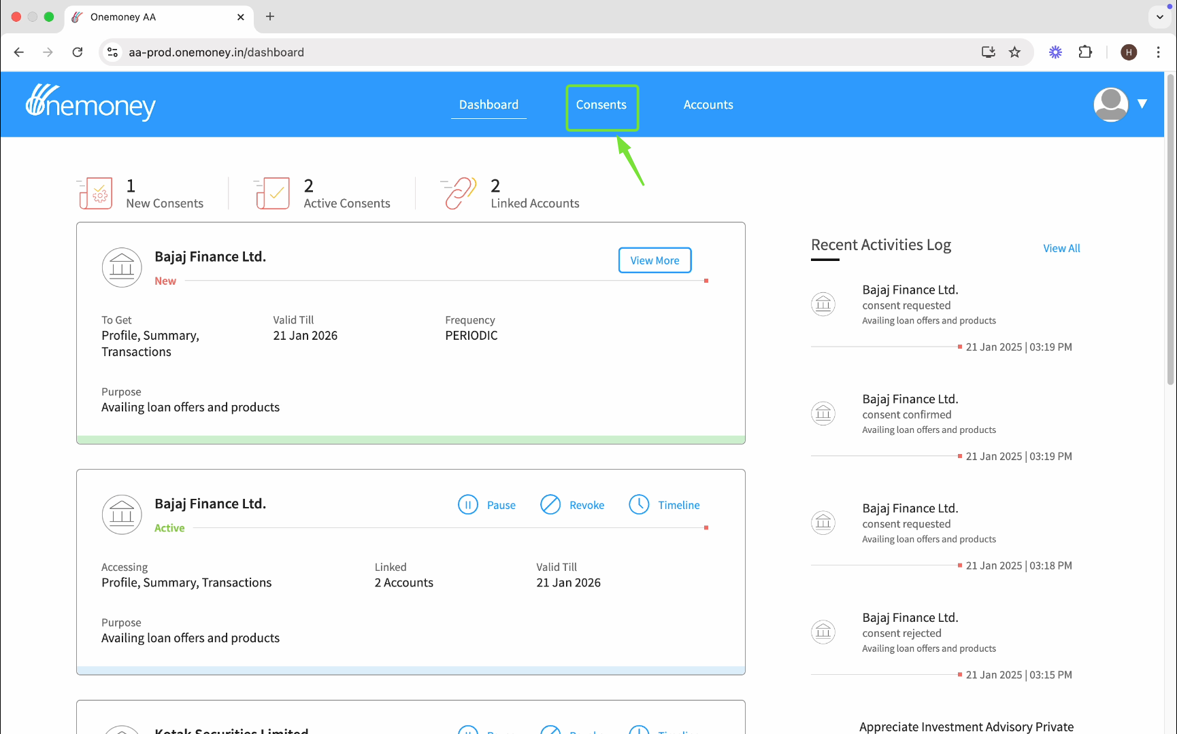1177x734 pixels.
Task: Click the '21 Jan 2025 | 03:15 PM' timestamp
Action: coord(1018,675)
